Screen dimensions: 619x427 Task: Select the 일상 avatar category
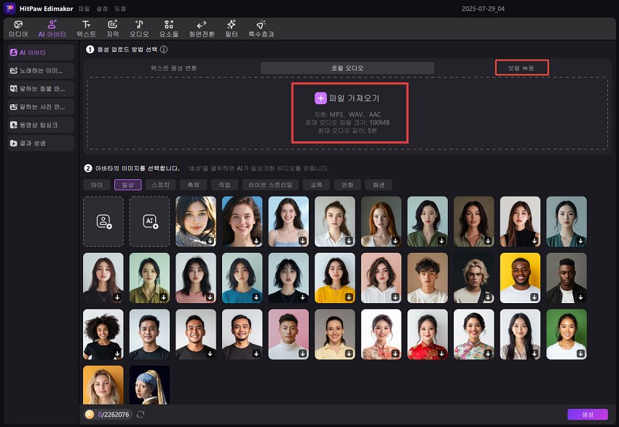[x=128, y=185]
